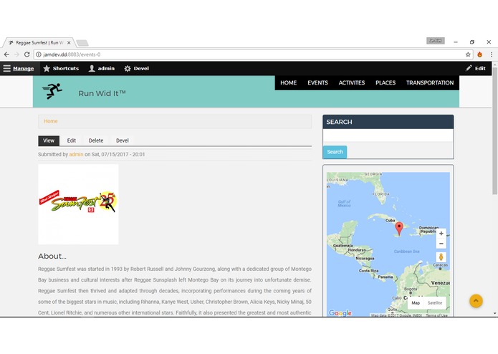
Task: Bookmark this page with the star icon
Action: (468, 54)
